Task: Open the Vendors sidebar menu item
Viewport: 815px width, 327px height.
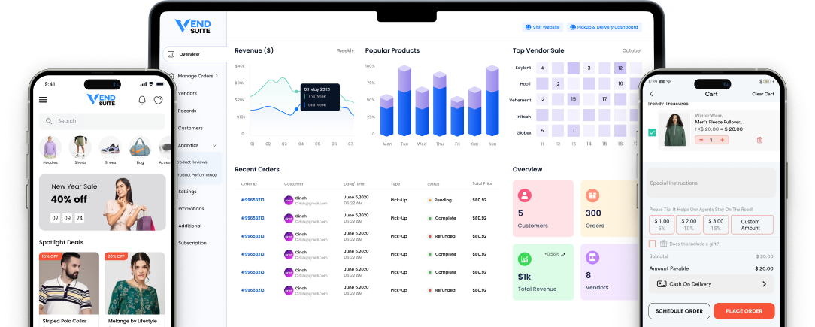Action: (187, 93)
